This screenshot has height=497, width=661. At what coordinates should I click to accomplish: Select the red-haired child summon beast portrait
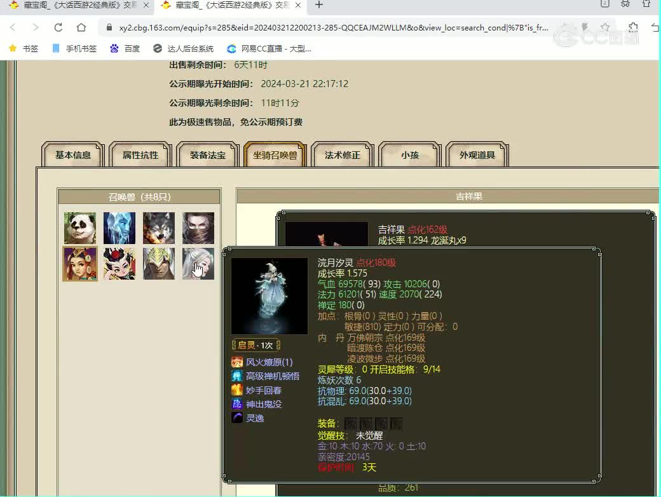119,264
